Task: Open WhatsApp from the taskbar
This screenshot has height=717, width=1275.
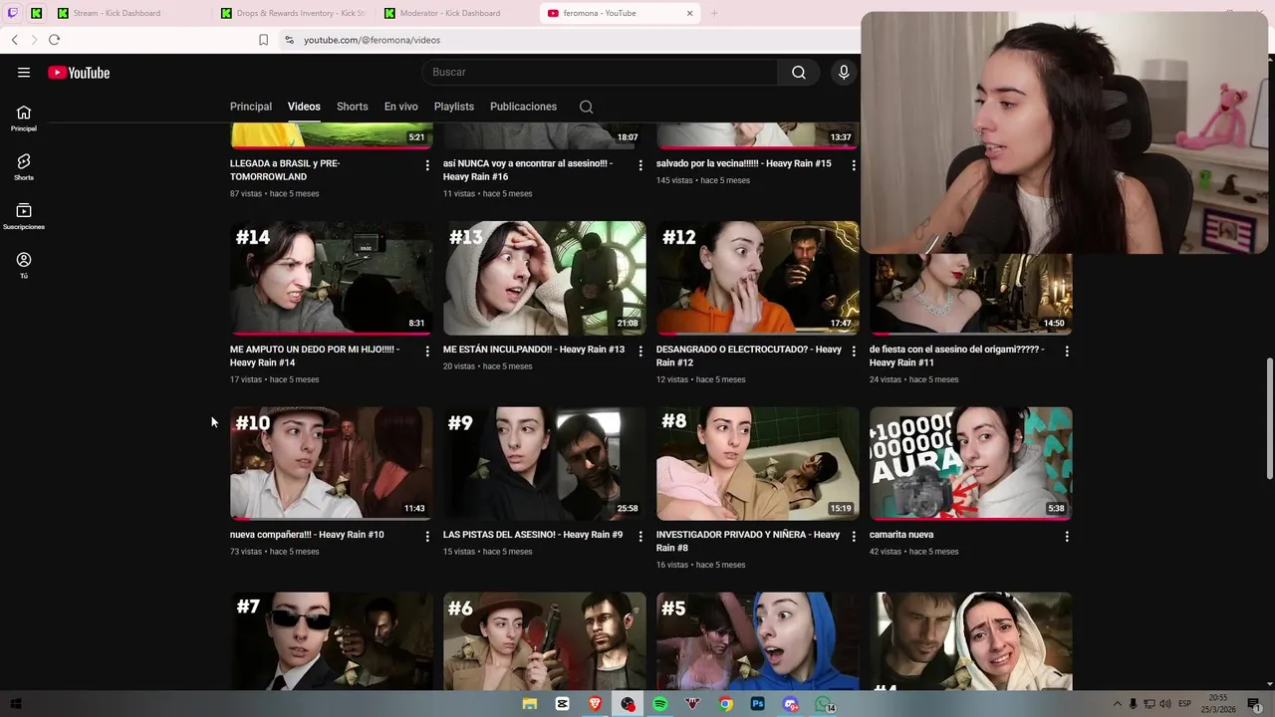Action: pos(825,704)
